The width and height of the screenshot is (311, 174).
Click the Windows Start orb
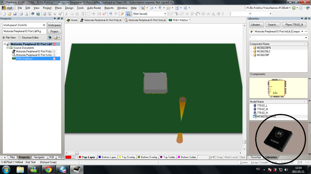6,169
